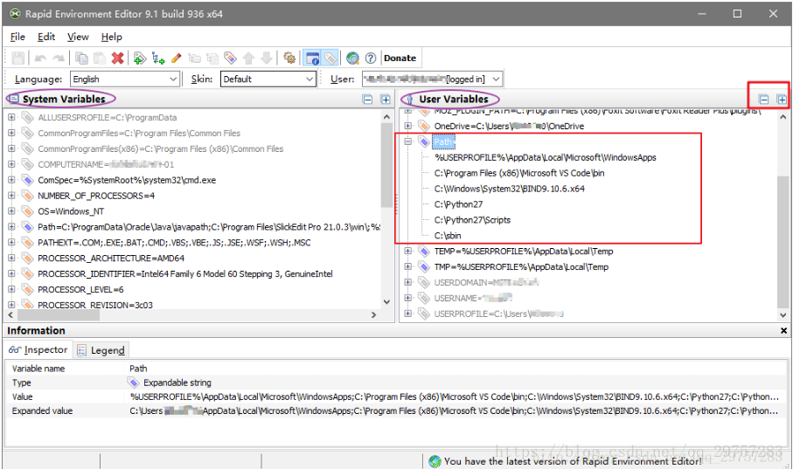This screenshot has height=469, width=793.
Task: Click the folder browse icon in toolbar
Action: [x=194, y=59]
